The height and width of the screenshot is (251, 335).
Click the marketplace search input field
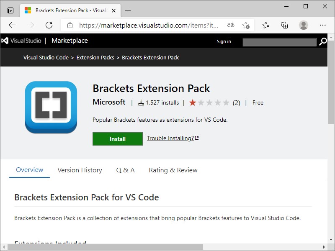tap(278, 42)
